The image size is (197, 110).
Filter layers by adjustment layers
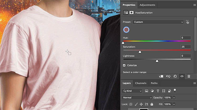[x=152, y=91]
